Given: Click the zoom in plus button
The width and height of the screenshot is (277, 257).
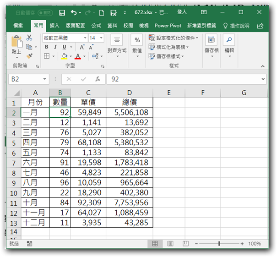Looking at the screenshot, I should 242,244.
